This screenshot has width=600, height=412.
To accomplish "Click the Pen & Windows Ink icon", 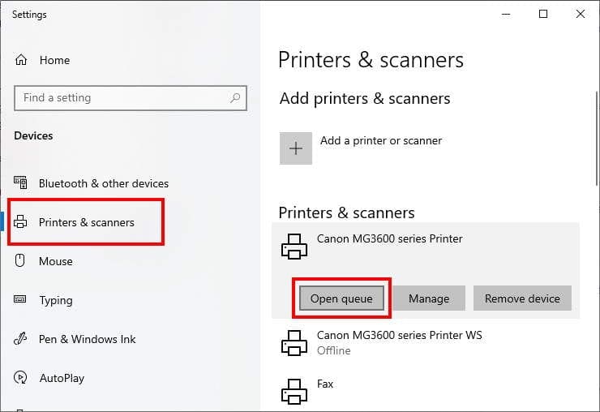I will [20, 338].
